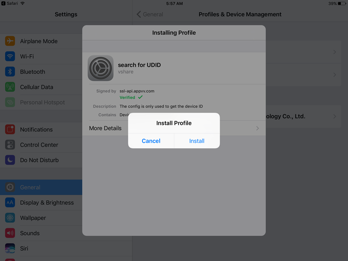
Task: Select Notifications in the sidebar
Action: pyautogui.click(x=41, y=129)
